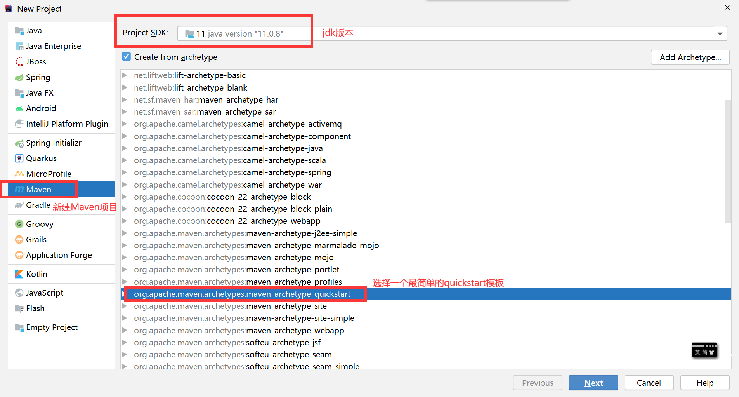This screenshot has width=739, height=397.
Task: Expand the lift-archetype-basic node
Action: pos(125,75)
